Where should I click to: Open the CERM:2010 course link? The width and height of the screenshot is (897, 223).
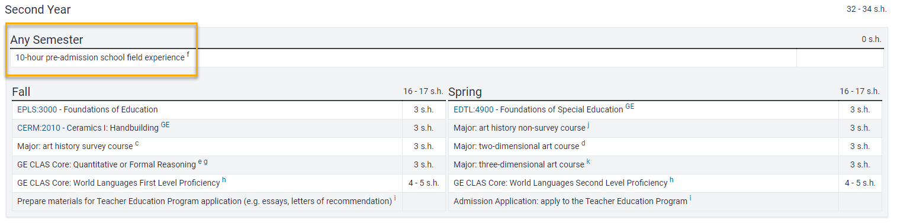pyautogui.click(x=39, y=128)
